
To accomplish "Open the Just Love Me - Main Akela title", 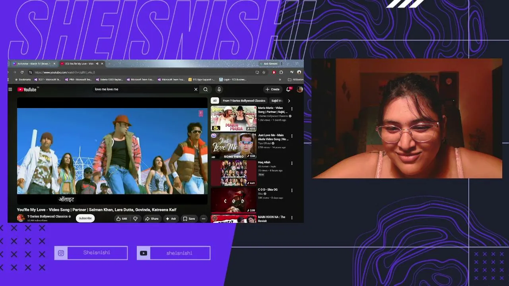I will pos(273,137).
